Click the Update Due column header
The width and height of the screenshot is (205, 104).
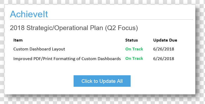pos(165,40)
